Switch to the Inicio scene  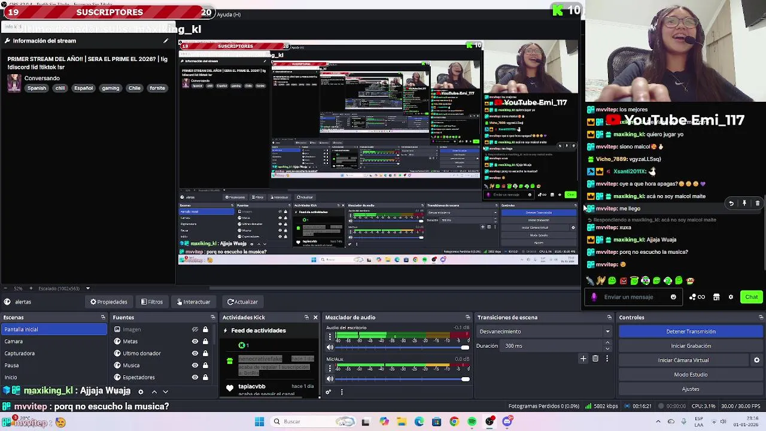pyautogui.click(x=54, y=377)
